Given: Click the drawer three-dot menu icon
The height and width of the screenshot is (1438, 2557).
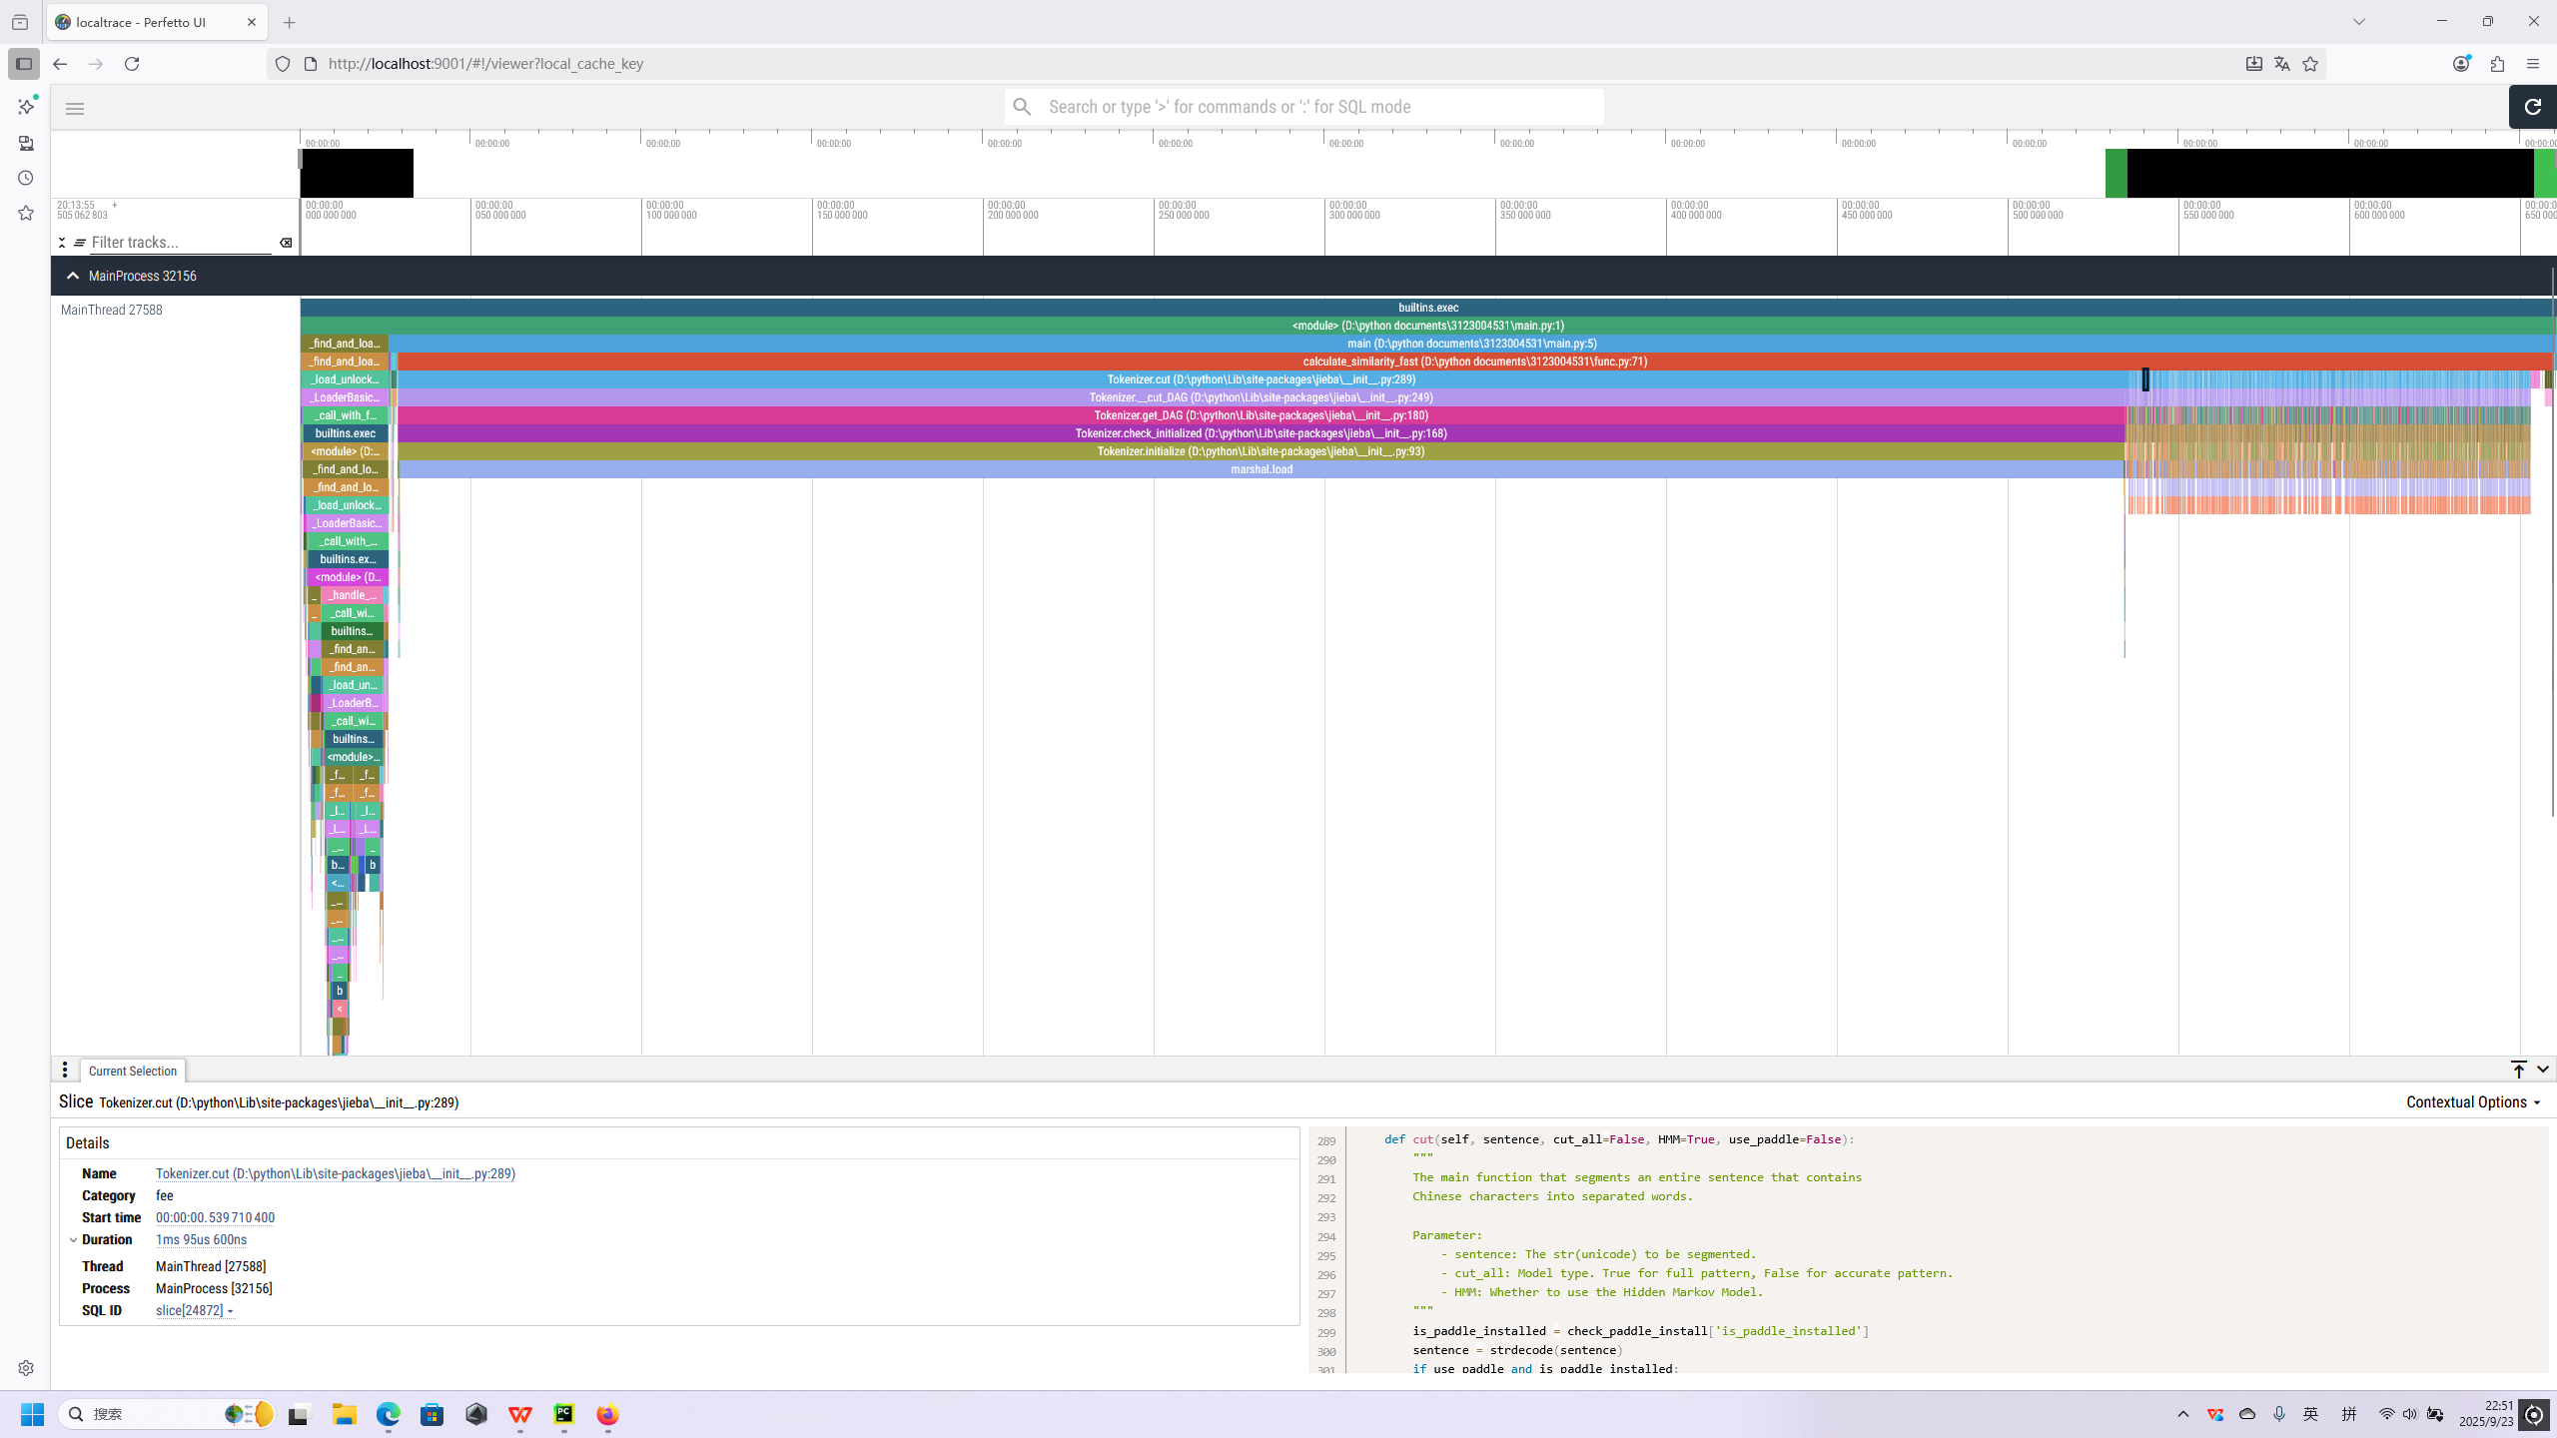Looking at the screenshot, I should pos(65,1071).
